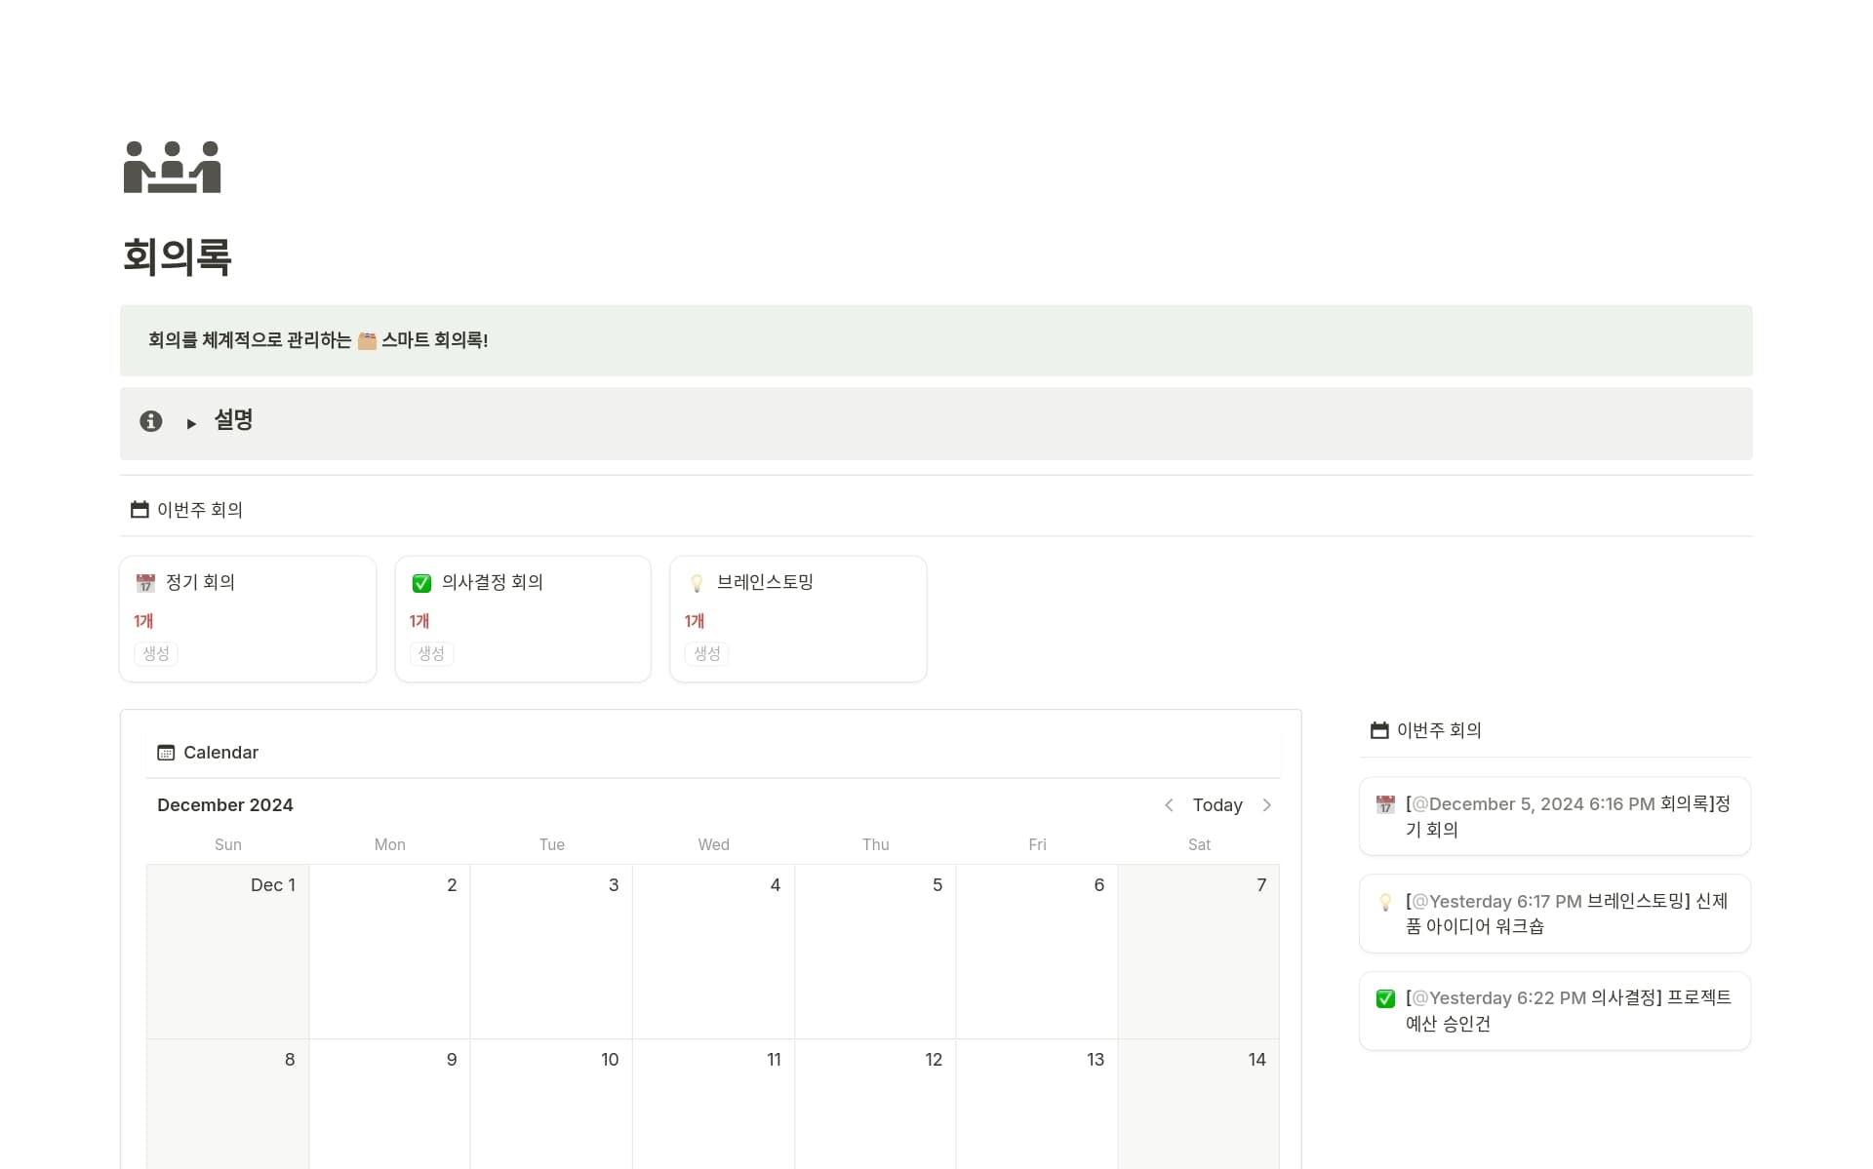Click the 회의록 page title
Viewport: 1873px width, 1169px height.
tap(177, 257)
